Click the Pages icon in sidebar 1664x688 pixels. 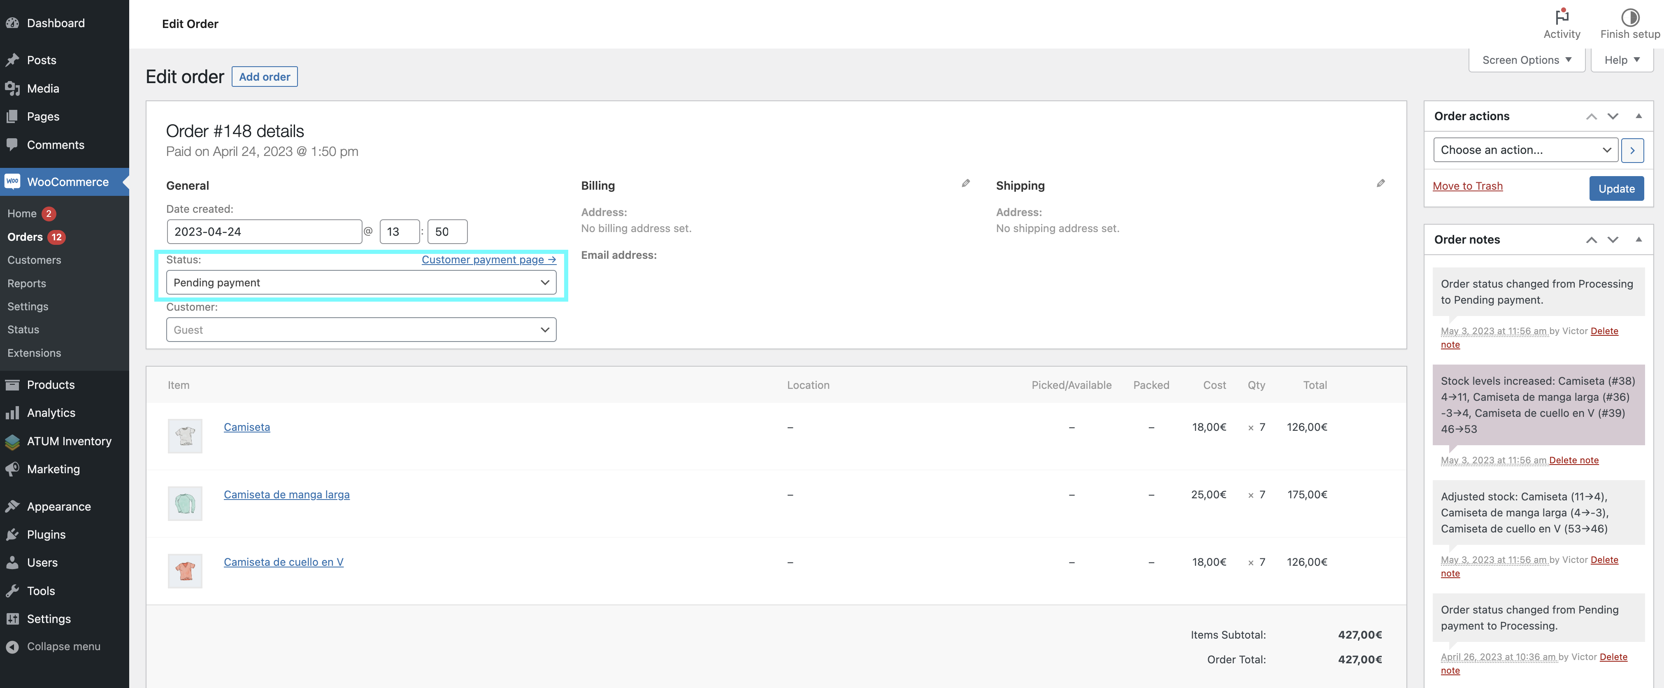(12, 117)
